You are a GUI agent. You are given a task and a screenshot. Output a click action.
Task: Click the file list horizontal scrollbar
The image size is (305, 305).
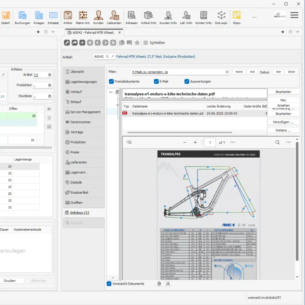point(180,133)
